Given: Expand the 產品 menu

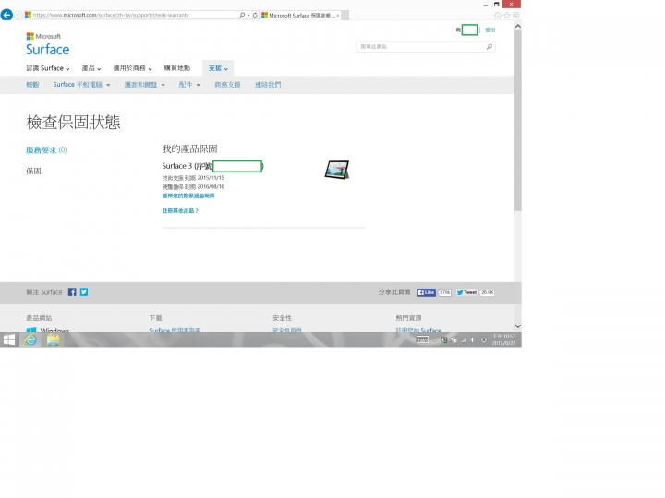Looking at the screenshot, I should pyautogui.click(x=91, y=68).
